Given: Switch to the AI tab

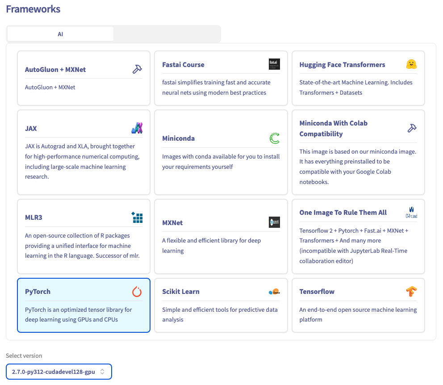Looking at the screenshot, I should (60, 34).
